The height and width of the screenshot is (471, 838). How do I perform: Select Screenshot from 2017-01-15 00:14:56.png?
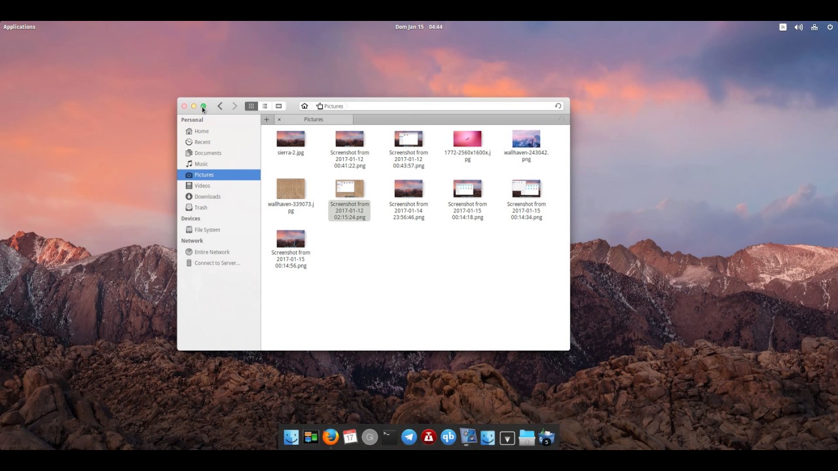point(291,249)
